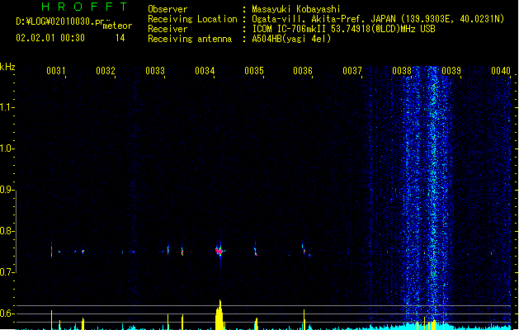Click the date stamp 02.02.01 00:30
519x330 pixels.
50,38
